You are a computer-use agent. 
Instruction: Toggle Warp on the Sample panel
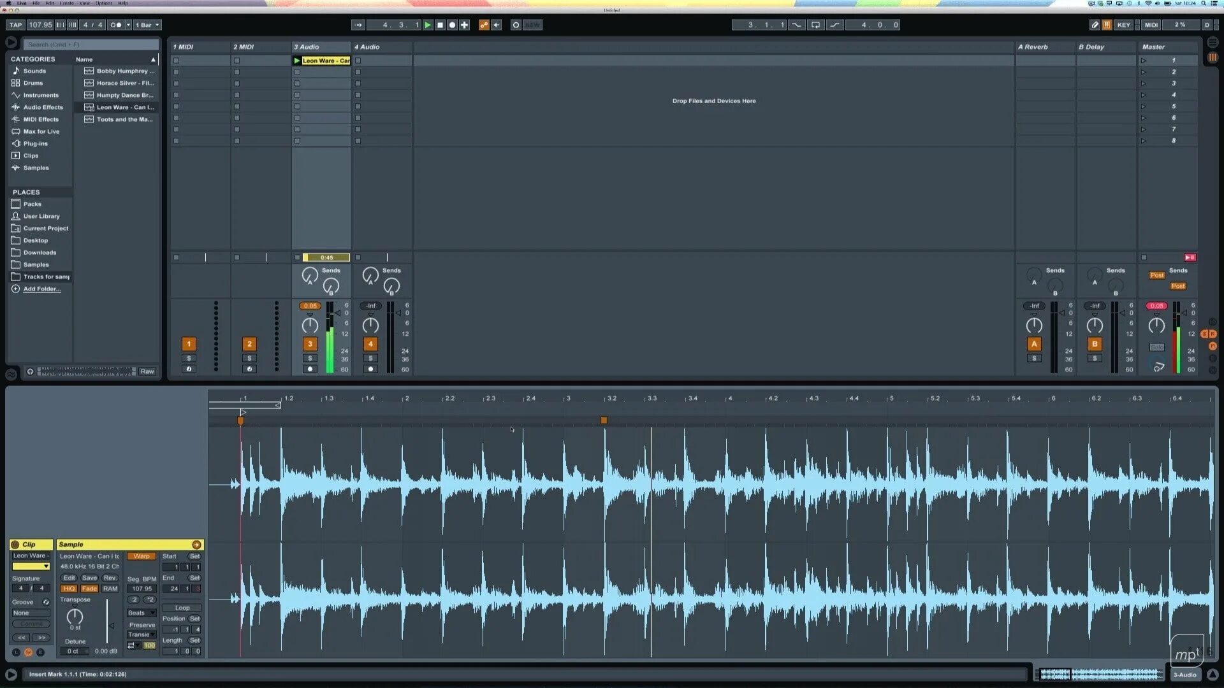coord(140,555)
